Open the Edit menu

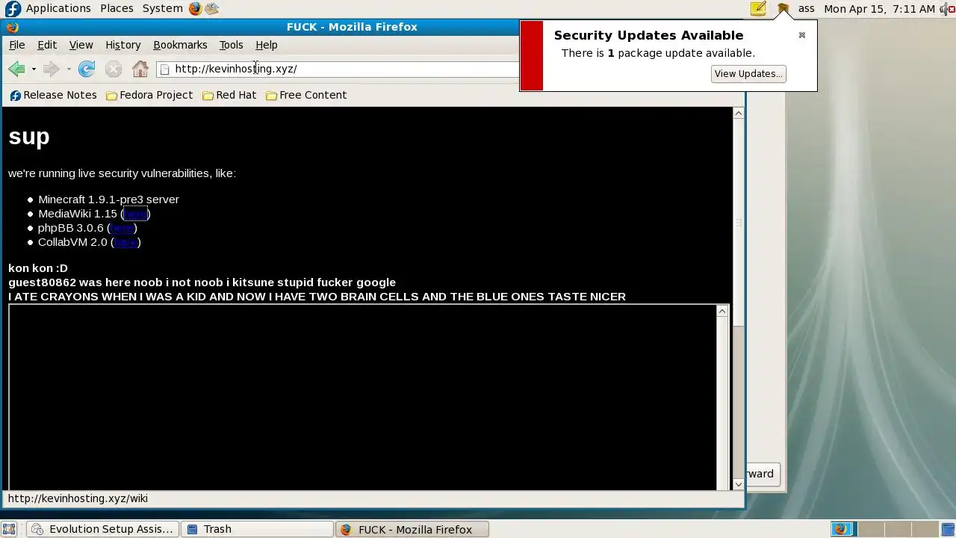[47, 45]
